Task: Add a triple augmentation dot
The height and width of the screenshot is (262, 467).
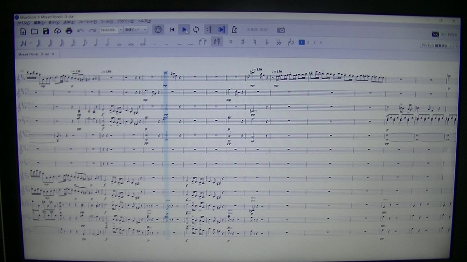Action: (179, 44)
